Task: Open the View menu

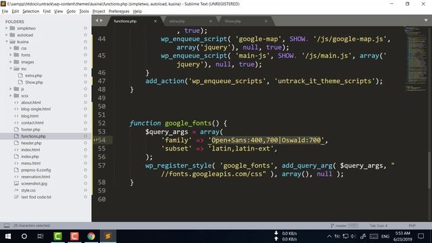Action: [59, 11]
